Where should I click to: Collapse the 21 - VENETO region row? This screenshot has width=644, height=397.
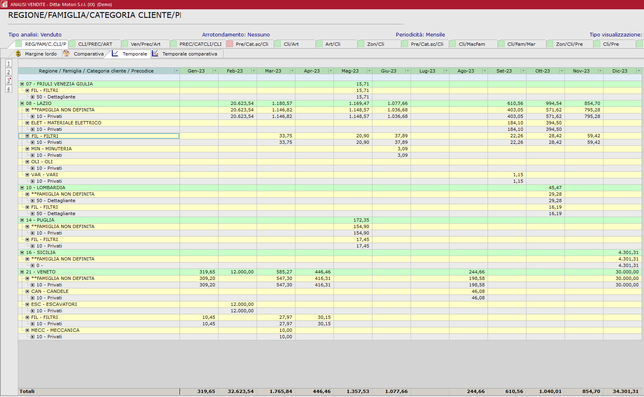tap(22, 272)
